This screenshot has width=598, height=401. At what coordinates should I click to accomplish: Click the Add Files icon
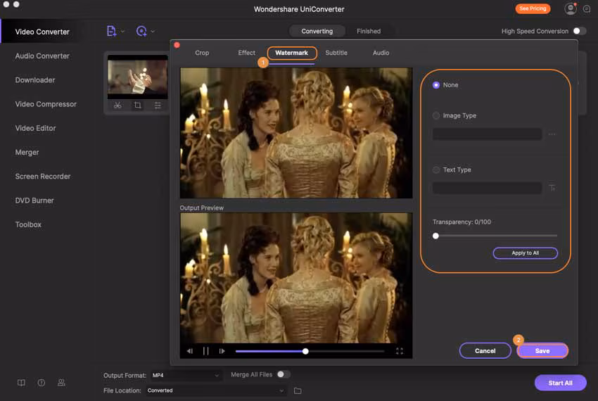coord(111,31)
